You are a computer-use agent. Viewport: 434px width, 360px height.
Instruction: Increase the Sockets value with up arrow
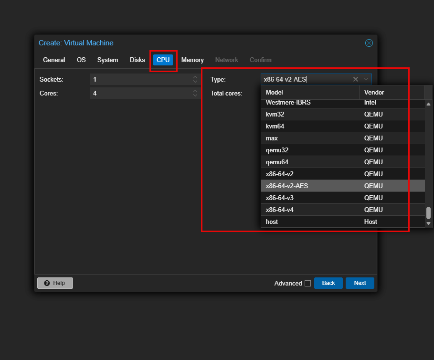tap(195, 77)
